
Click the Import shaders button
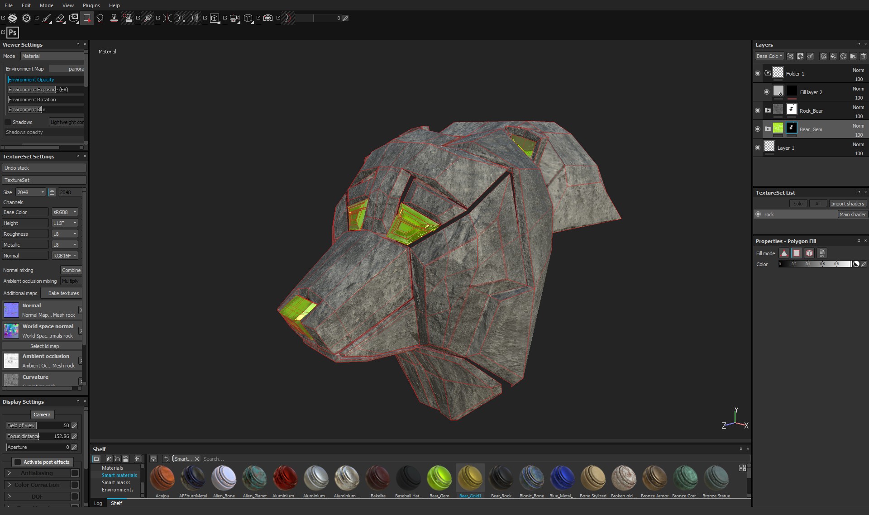[847, 204]
